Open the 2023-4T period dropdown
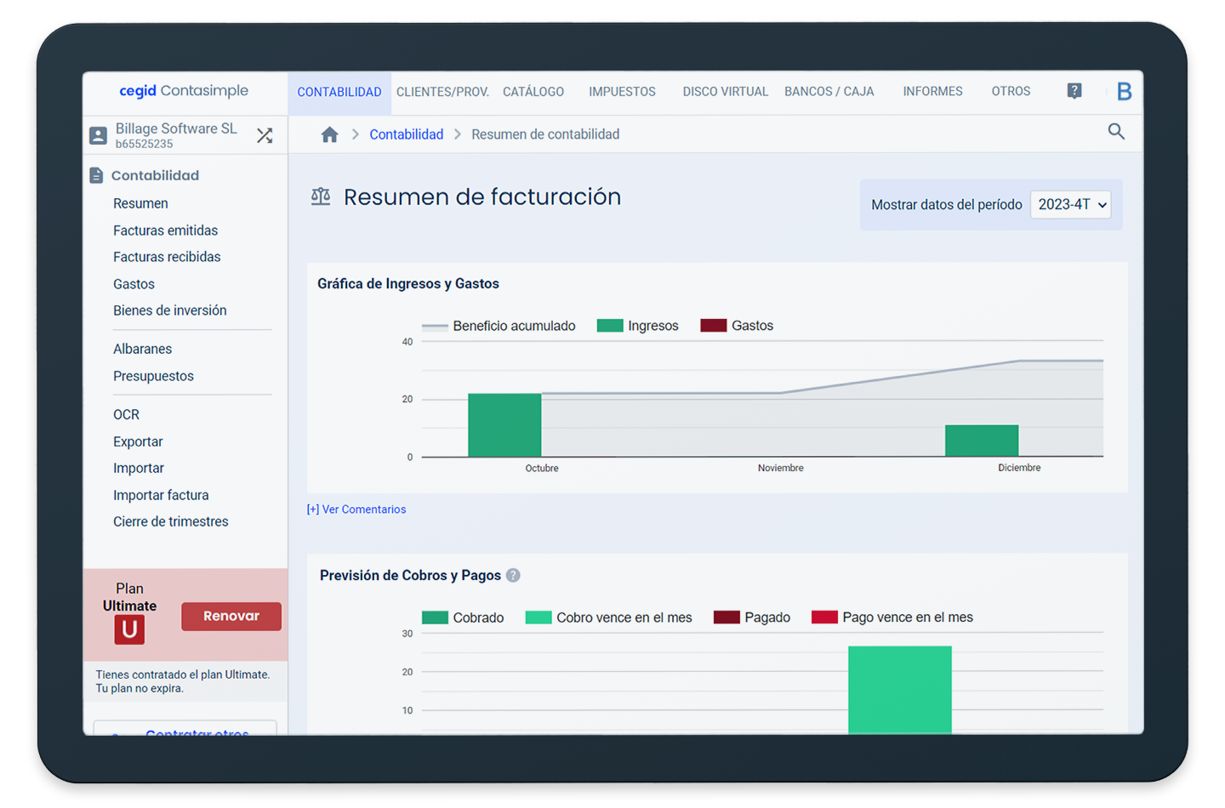1225x808 pixels. (1070, 205)
